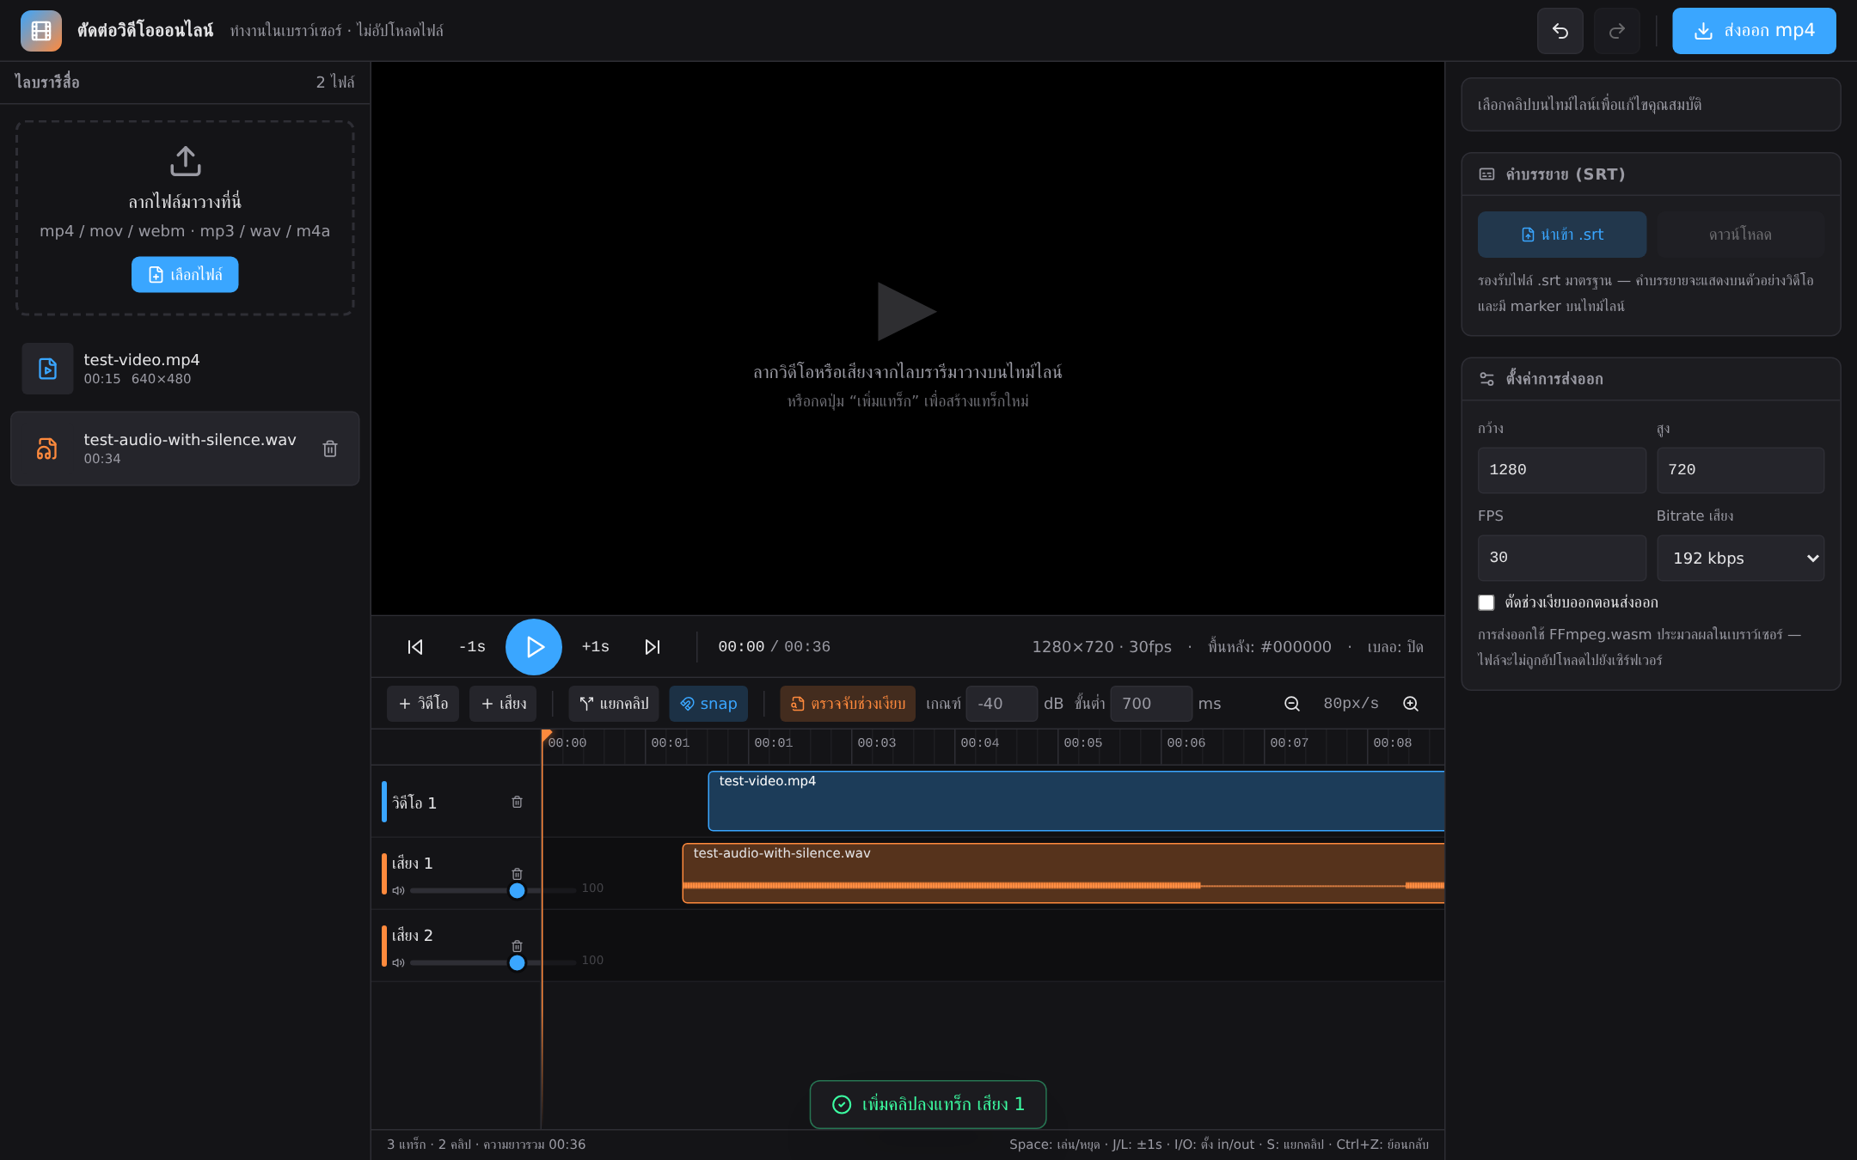Delete the audio 2 track
The height and width of the screenshot is (1160, 1857).
[517, 946]
